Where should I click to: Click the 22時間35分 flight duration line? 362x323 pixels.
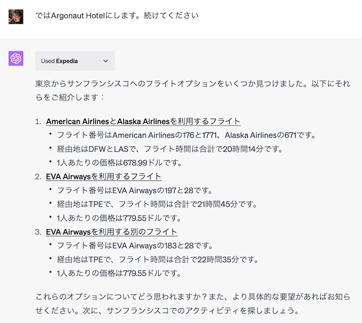tap(158, 259)
